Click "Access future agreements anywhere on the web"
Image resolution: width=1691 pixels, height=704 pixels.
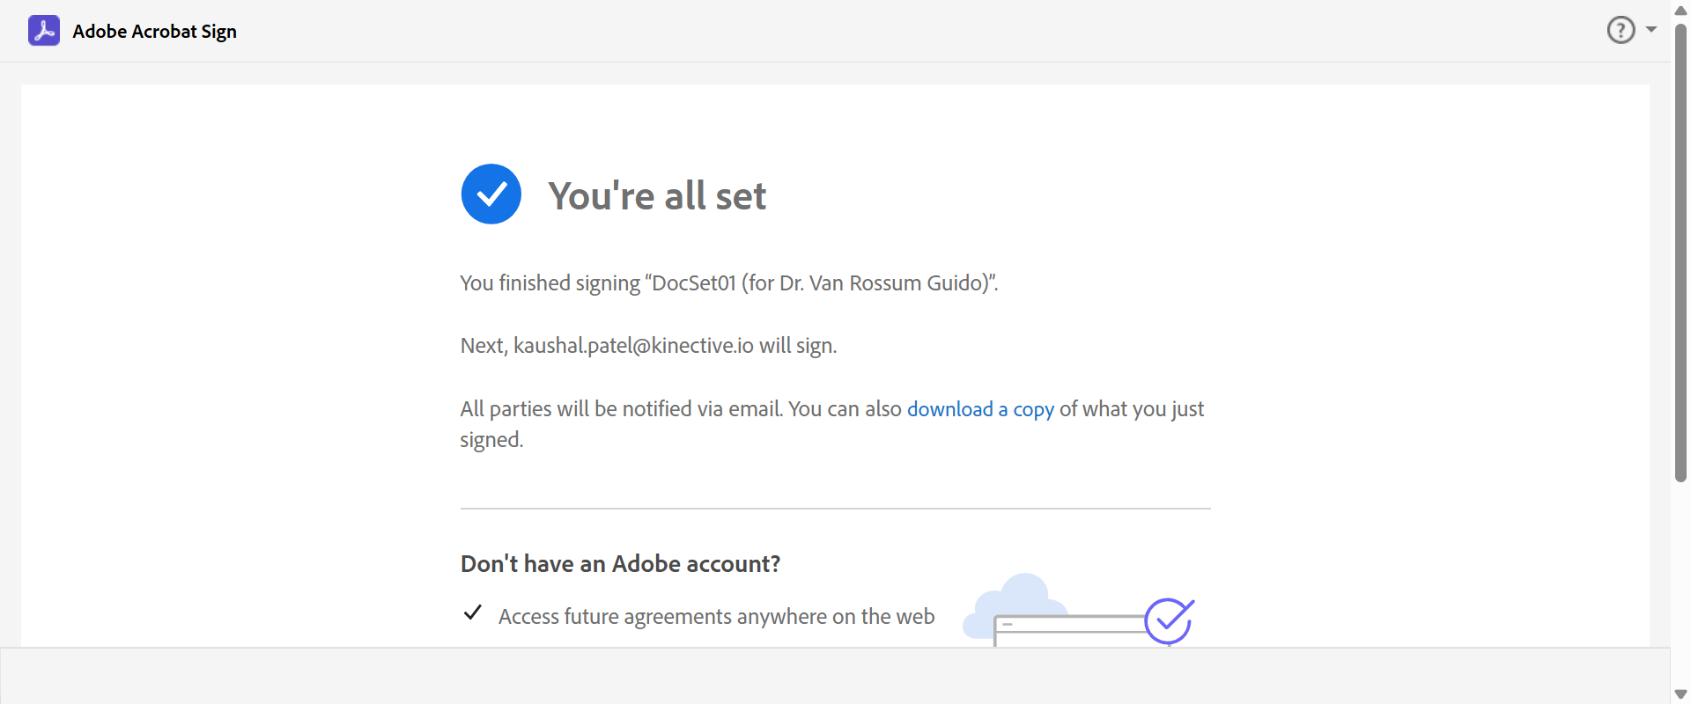pyautogui.click(x=716, y=617)
